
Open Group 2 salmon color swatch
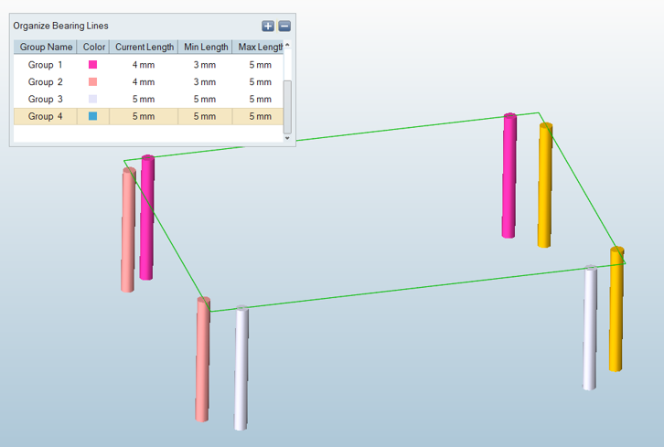click(x=92, y=82)
